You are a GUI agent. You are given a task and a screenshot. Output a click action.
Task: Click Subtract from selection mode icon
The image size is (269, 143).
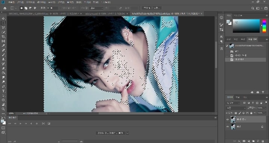tap(31, 8)
